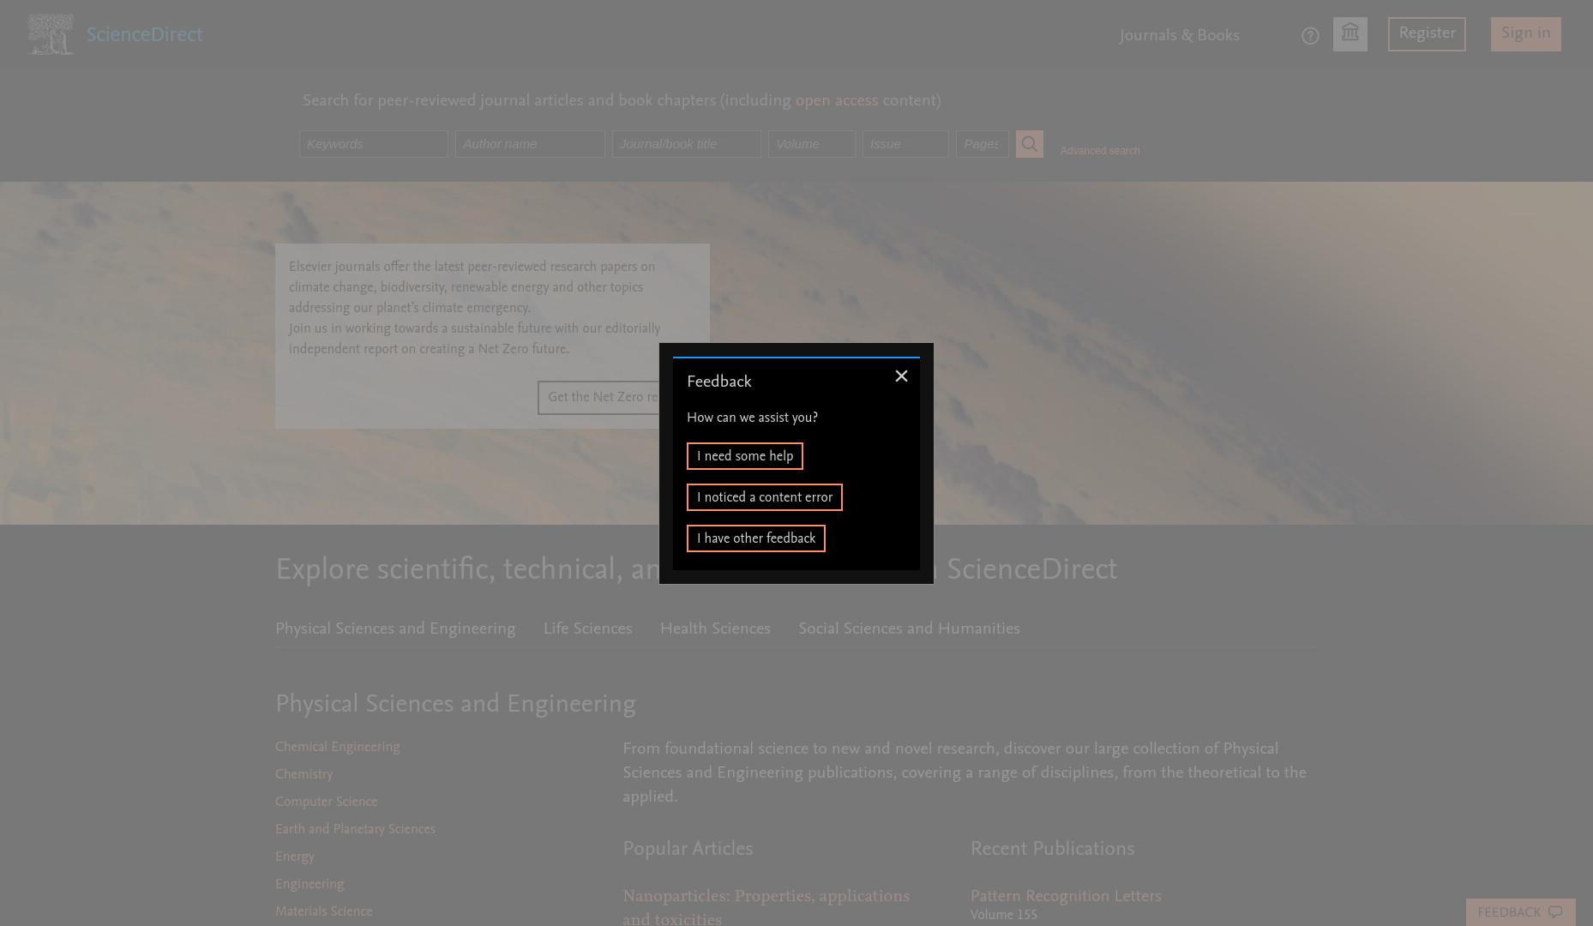Click the Register button

1427,34
